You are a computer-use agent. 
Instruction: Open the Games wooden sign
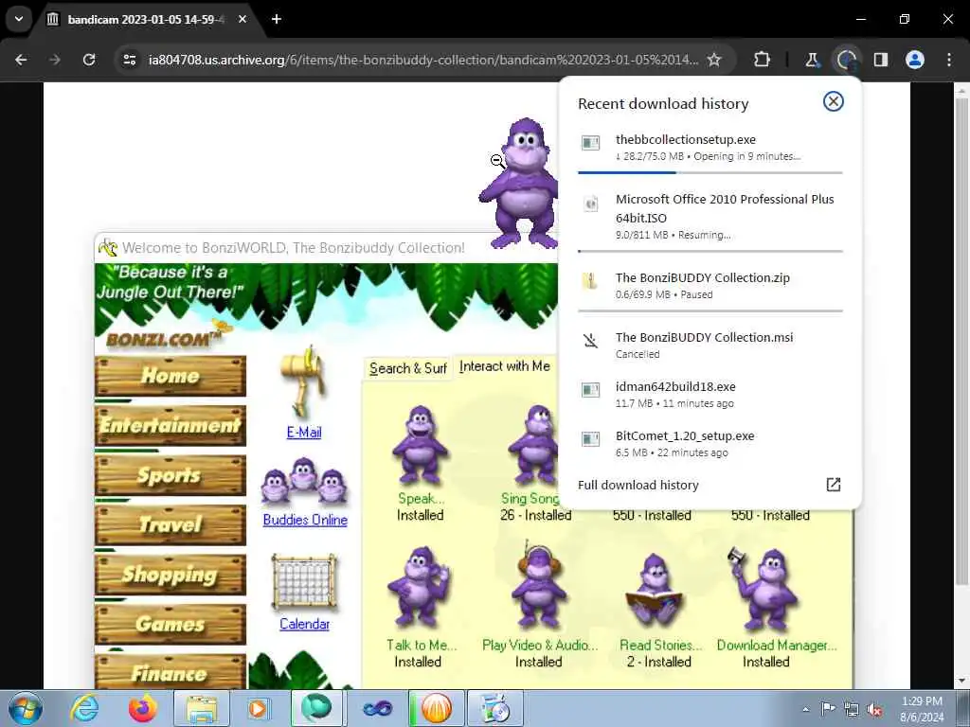(x=171, y=624)
